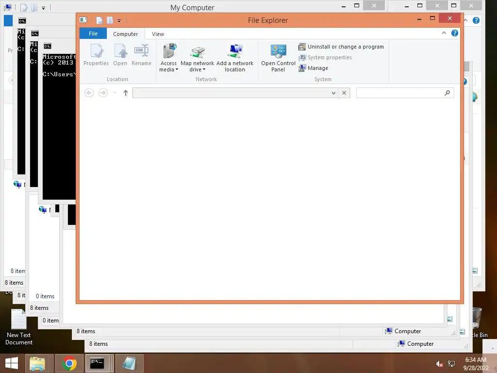Click the taskbar clock showing 6:34 AM

[x=476, y=364]
